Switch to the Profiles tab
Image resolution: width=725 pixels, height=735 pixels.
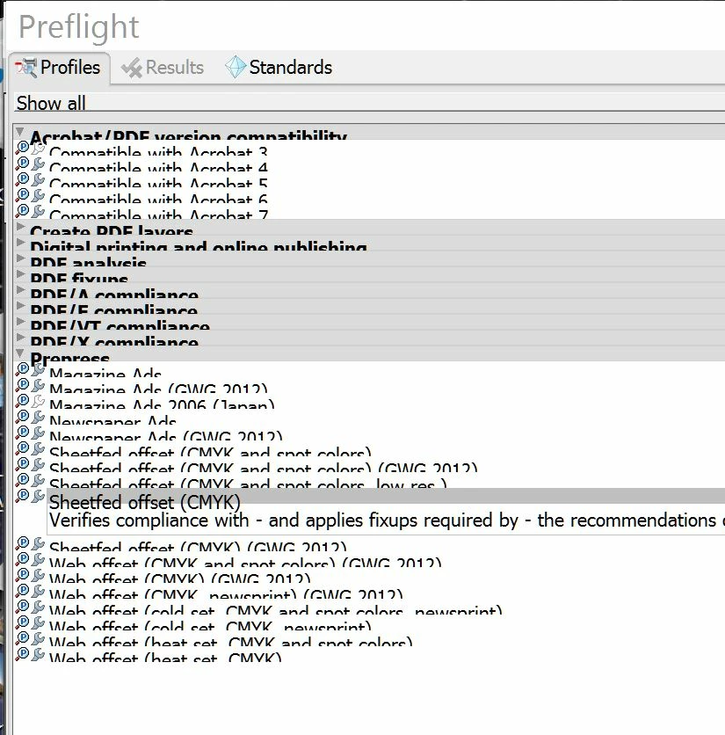[59, 68]
